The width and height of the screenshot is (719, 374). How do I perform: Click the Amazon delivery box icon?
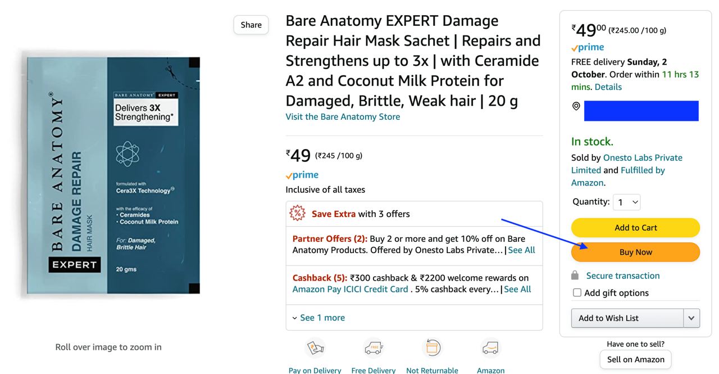(x=490, y=348)
